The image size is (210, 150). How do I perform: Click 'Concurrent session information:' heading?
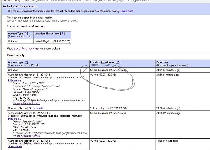pyautogui.click(x=26, y=27)
